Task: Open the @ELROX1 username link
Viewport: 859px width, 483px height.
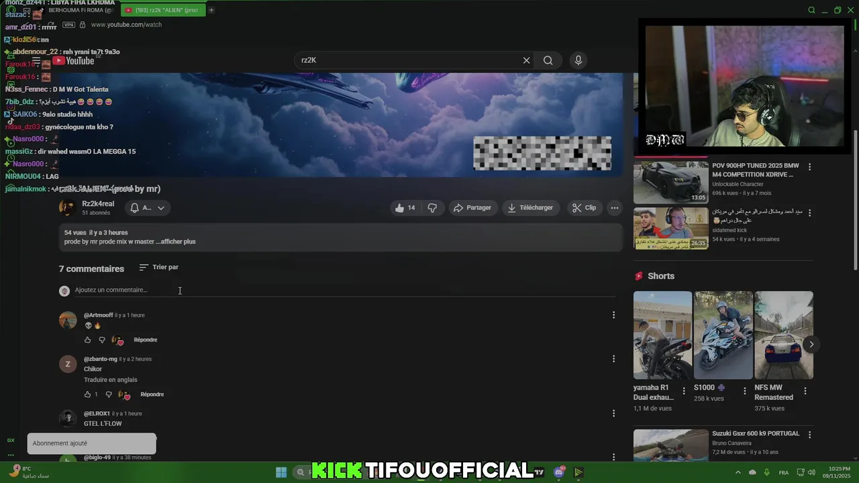Action: 97,414
